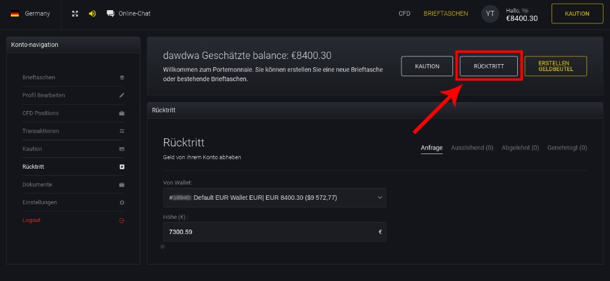Open the Germany country selector

click(x=30, y=13)
